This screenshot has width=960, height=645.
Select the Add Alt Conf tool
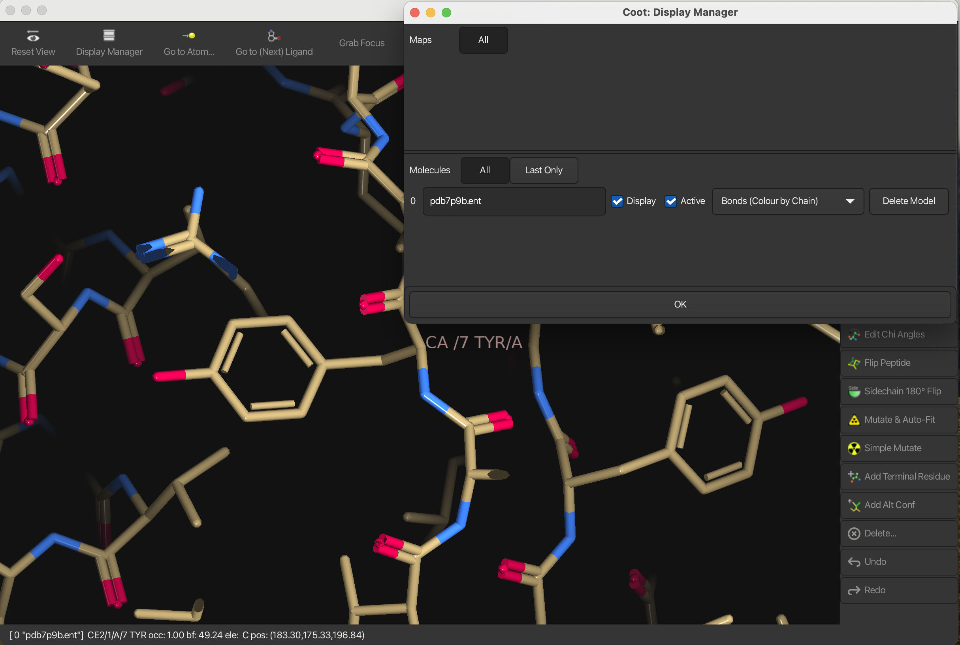coord(889,505)
